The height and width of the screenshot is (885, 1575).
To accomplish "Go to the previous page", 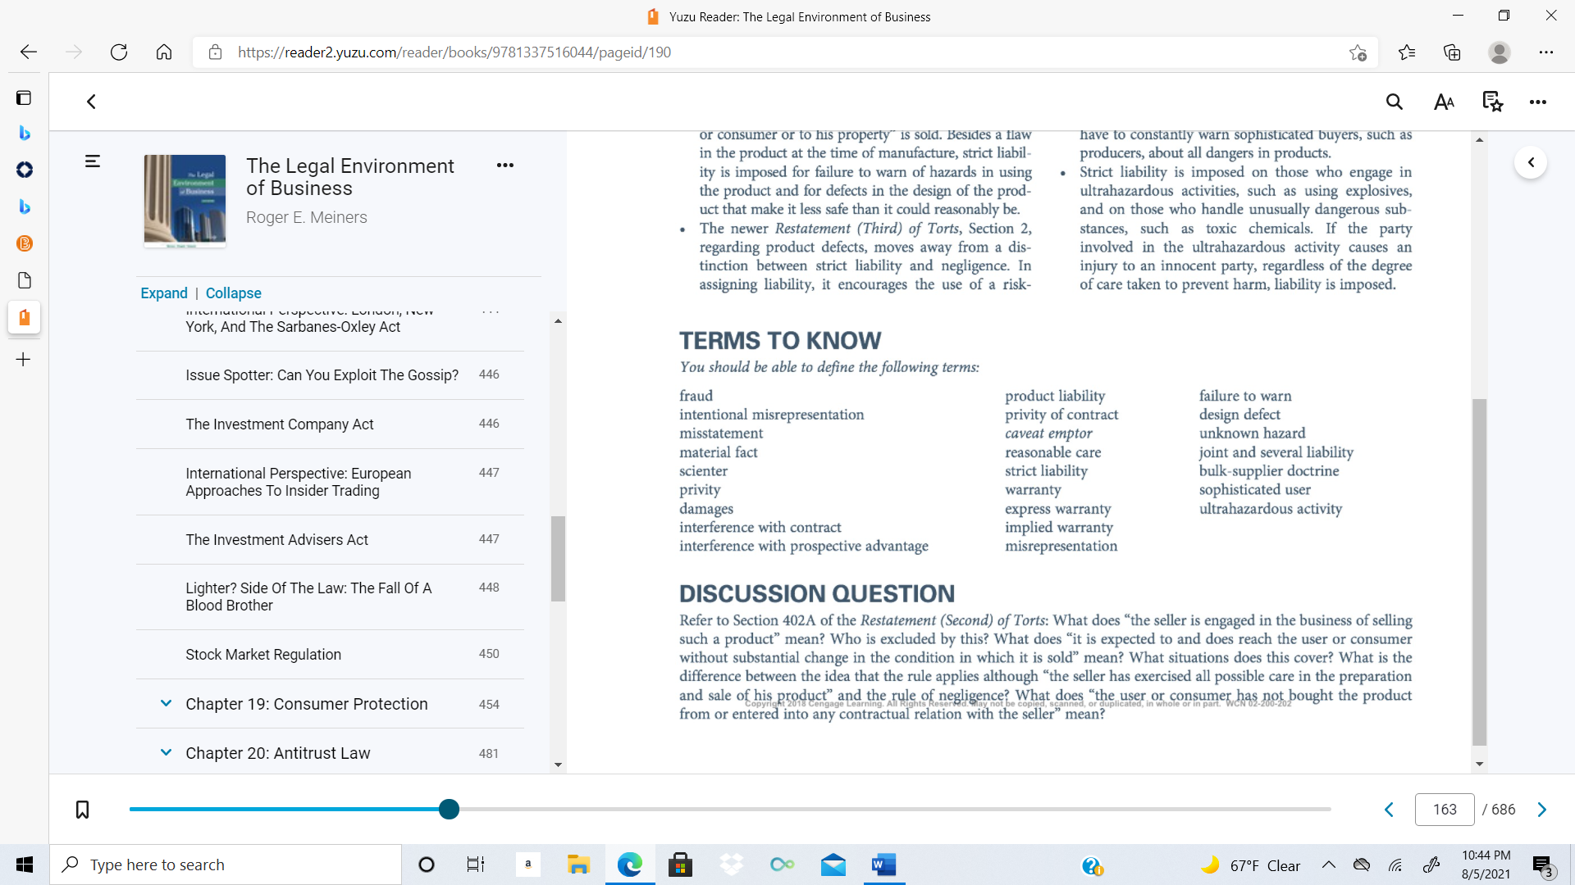I will [1389, 810].
